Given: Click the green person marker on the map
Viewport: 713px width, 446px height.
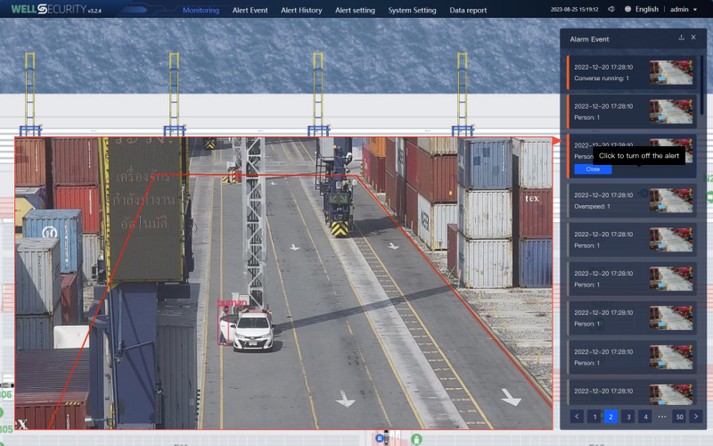Looking at the screenshot, I should click(416, 439).
